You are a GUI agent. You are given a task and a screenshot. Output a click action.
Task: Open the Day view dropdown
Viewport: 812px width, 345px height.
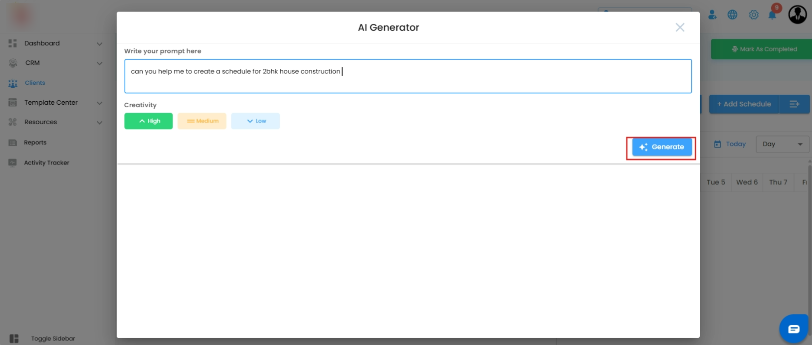(x=782, y=144)
